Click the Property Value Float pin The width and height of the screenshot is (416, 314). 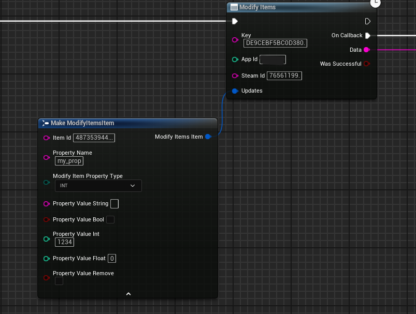coord(47,258)
